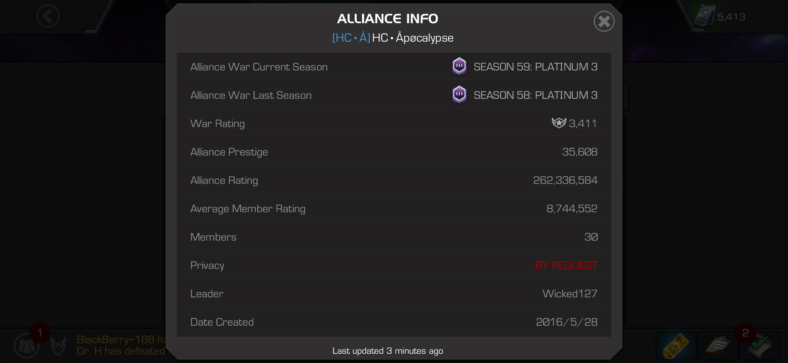This screenshot has height=363, width=788.
Task: Open the alliance members chat icon
Action: (26, 345)
